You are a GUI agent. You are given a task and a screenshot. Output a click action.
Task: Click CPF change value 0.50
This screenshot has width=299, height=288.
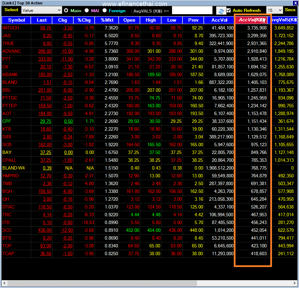[69, 121]
